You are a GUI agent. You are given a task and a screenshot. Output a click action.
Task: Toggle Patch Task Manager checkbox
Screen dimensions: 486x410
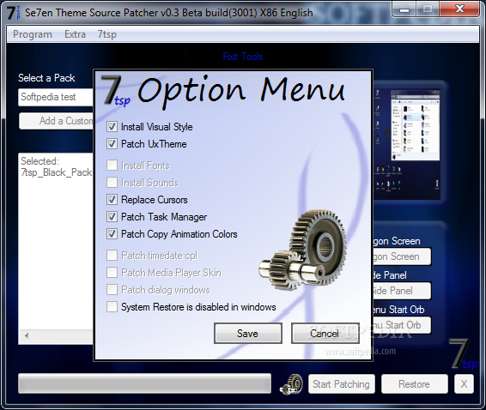point(112,216)
